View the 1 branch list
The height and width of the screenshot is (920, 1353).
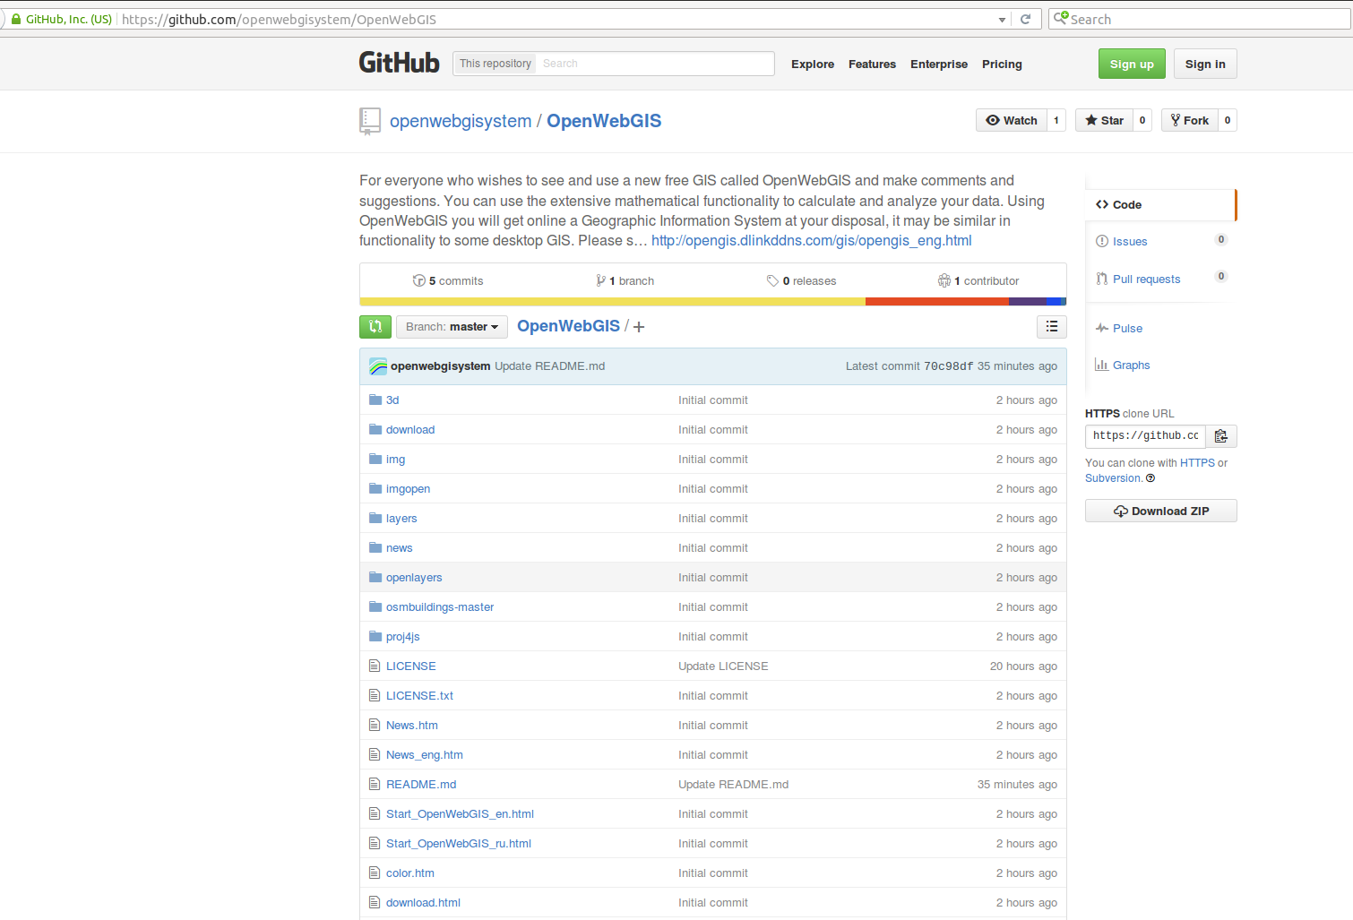[625, 281]
